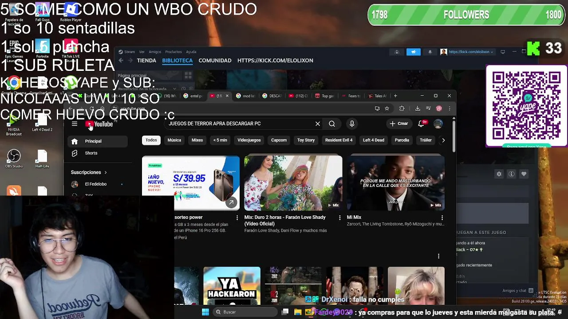The height and width of the screenshot is (319, 568).
Task: Click Steam back navigation arrow
Action: (x=121, y=61)
